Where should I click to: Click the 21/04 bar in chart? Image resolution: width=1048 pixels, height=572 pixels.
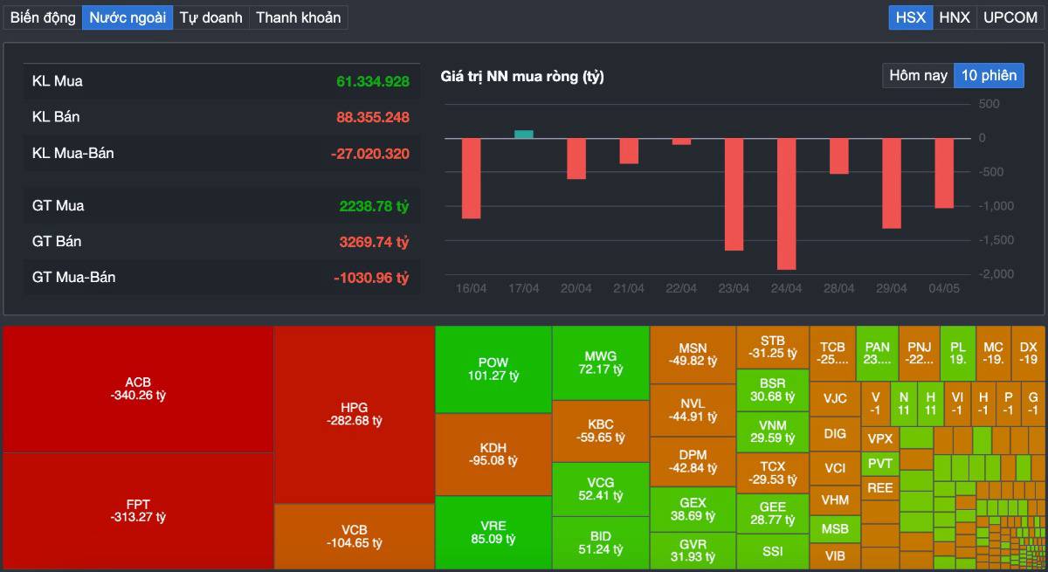click(x=629, y=151)
